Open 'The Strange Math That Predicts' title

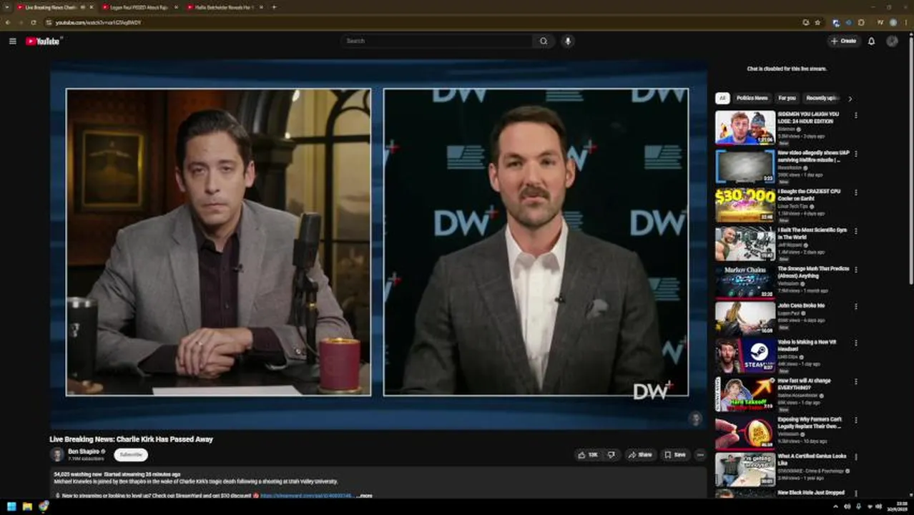pos(813,273)
